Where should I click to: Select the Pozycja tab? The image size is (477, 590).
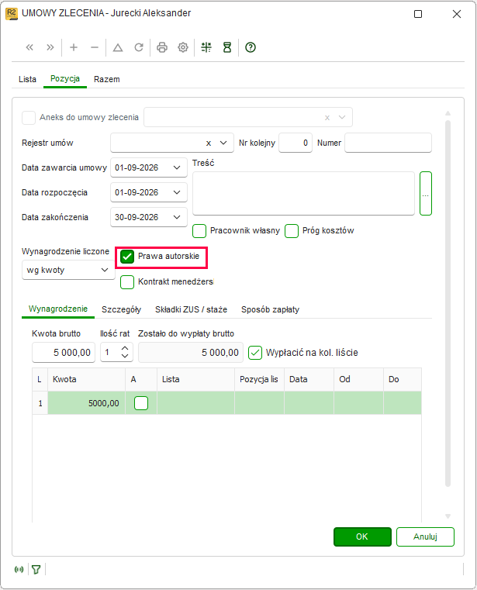coord(65,78)
